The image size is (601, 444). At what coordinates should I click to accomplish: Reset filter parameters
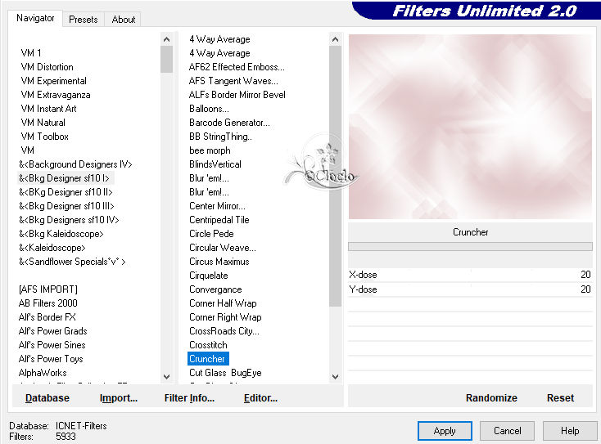click(x=560, y=398)
